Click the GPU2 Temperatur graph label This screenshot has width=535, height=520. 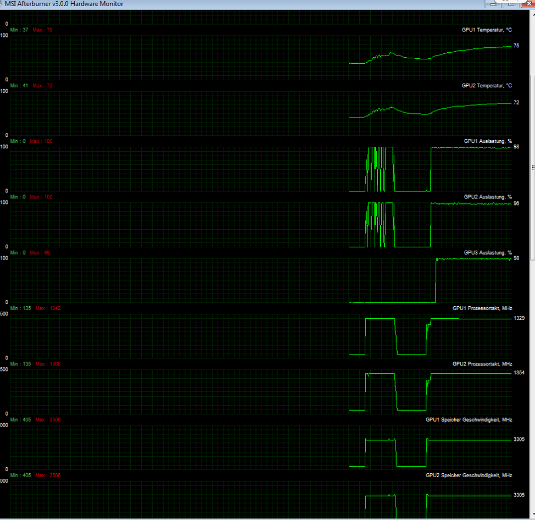tap(487, 86)
